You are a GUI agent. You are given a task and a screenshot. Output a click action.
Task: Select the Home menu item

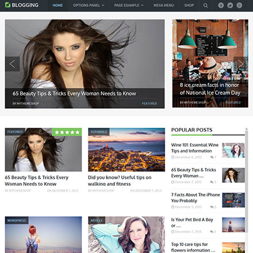(x=57, y=5)
